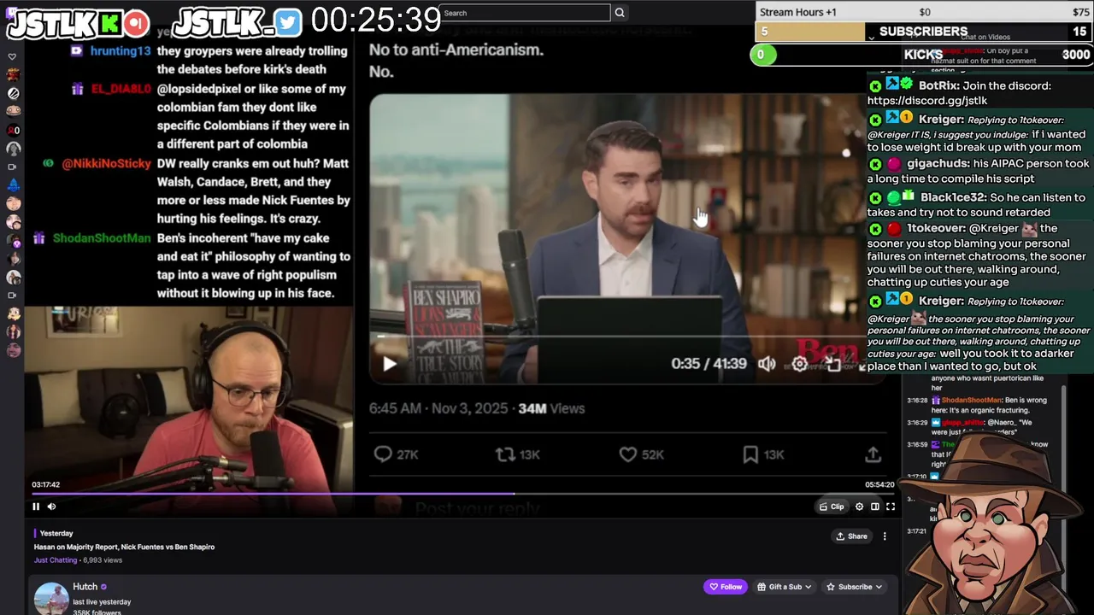Click Black1ce32 username in overlay chat
The height and width of the screenshot is (615, 1094).
click(953, 197)
